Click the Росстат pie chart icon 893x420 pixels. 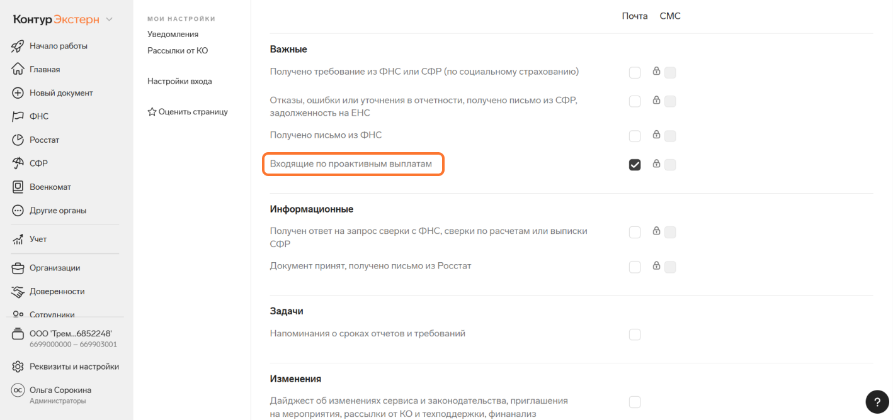[18, 140]
